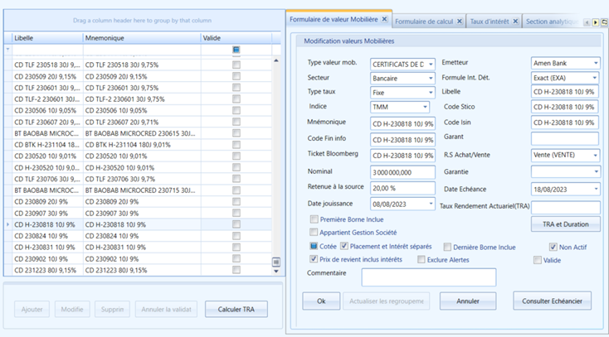Close the Taux d'intérêt tab
This screenshot has width=609, height=337.
pos(515,22)
